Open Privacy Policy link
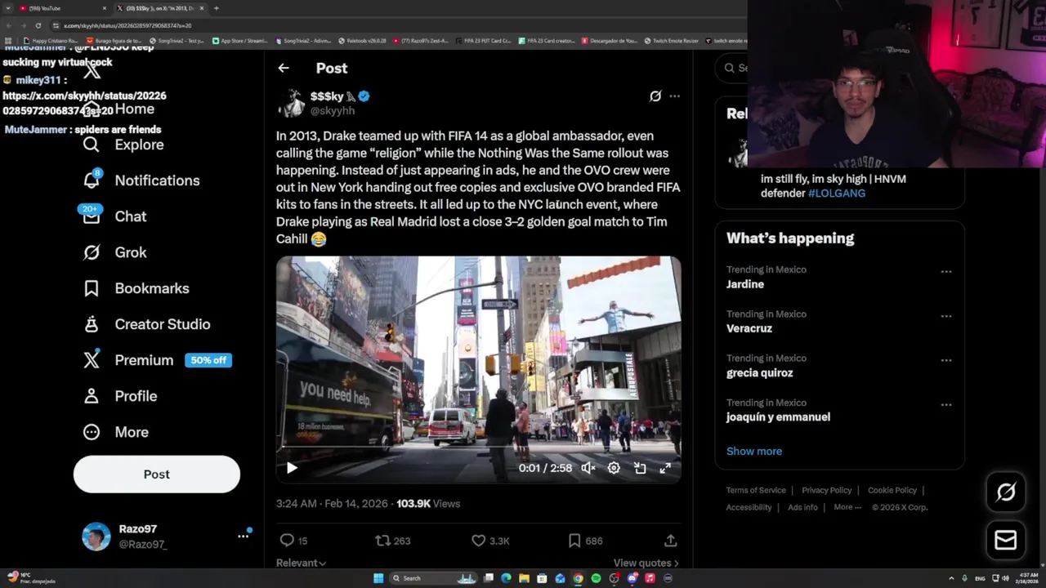This screenshot has width=1046, height=588. point(826,490)
